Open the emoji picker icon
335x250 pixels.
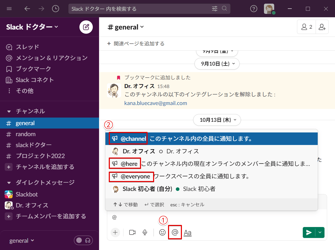[x=162, y=232]
